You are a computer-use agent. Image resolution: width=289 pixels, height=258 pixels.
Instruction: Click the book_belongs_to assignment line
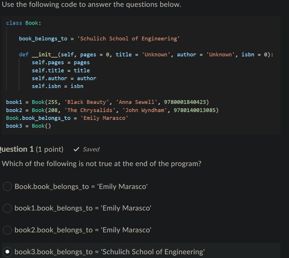point(99,38)
